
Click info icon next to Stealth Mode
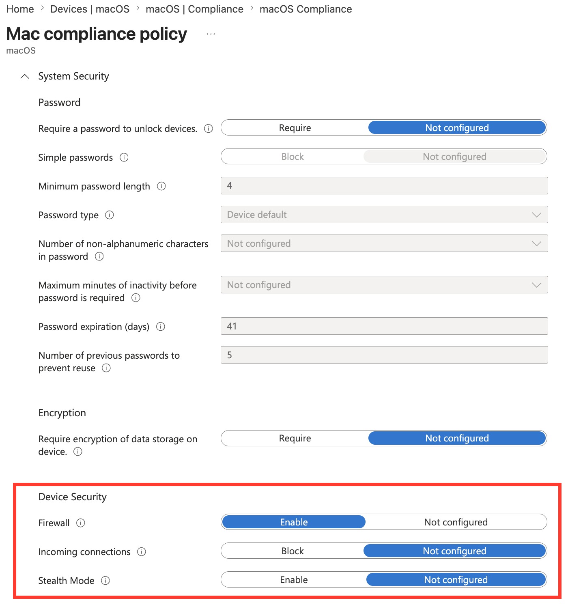105,581
